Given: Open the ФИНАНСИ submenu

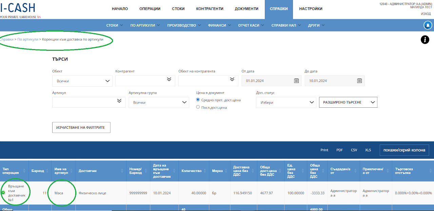Looking at the screenshot, I should pos(220,25).
